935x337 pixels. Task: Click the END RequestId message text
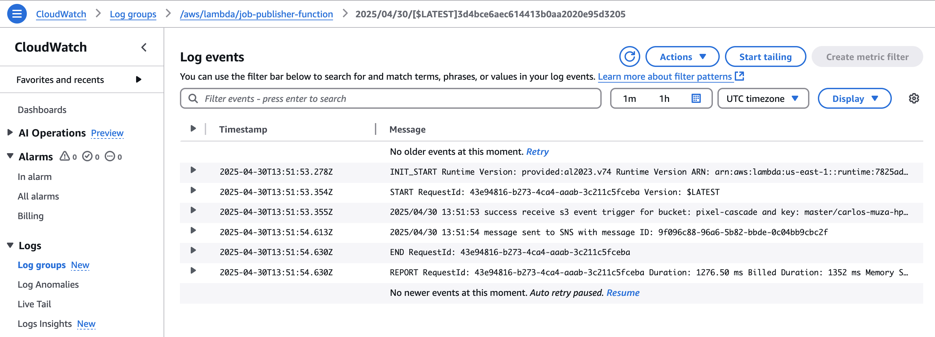[x=510, y=252]
